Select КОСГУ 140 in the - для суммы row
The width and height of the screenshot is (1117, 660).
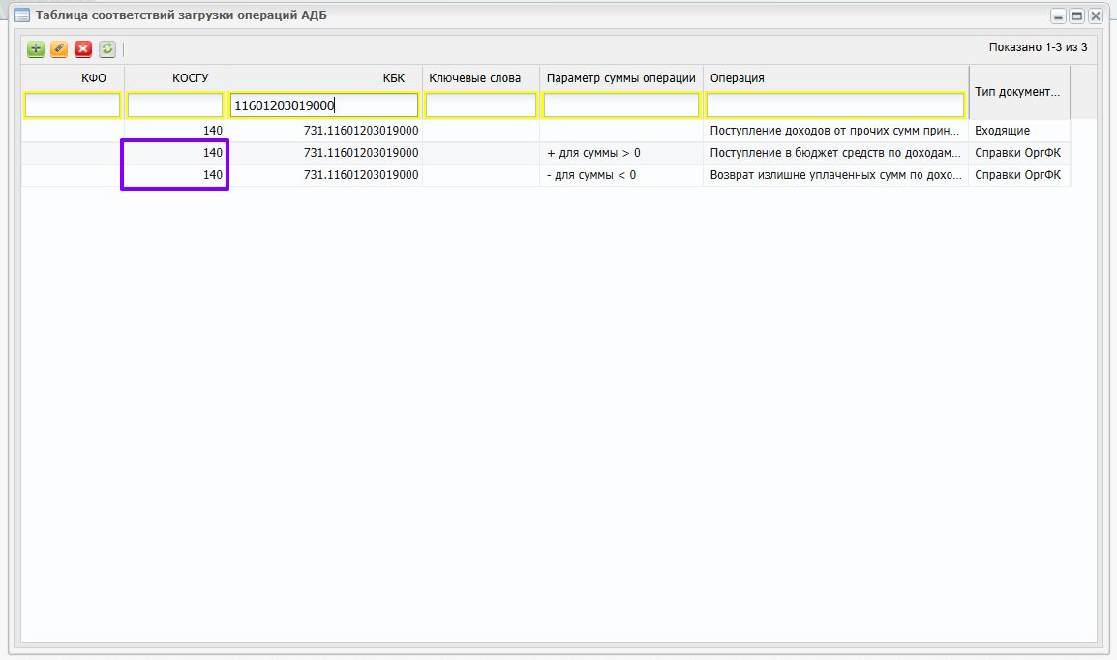pos(175,175)
